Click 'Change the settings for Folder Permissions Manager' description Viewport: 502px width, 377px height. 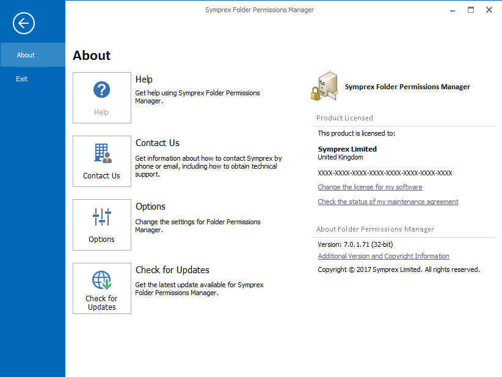197,226
